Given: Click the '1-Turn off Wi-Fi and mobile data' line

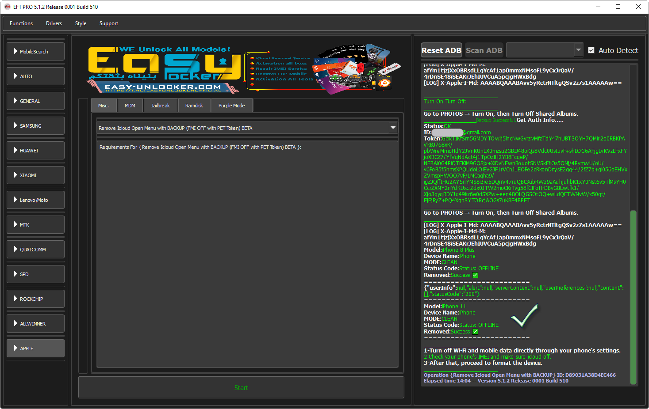Looking at the screenshot, I should click(522, 350).
